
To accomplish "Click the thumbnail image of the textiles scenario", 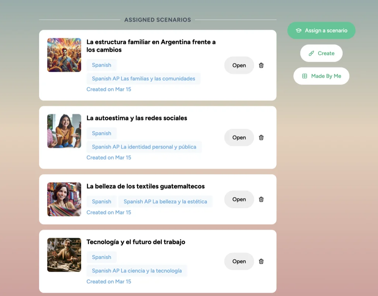I will (x=64, y=199).
